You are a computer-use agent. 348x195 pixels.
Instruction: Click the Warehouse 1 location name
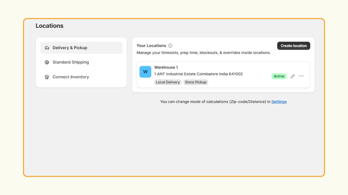pyautogui.click(x=166, y=67)
